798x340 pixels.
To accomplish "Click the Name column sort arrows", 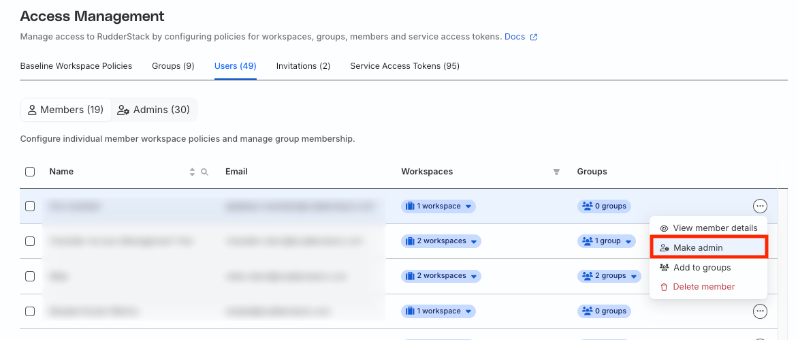I will 192,172.
